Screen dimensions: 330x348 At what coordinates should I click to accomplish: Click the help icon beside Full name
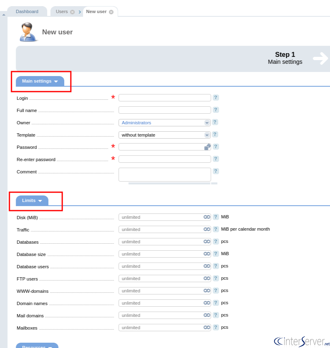click(215, 110)
